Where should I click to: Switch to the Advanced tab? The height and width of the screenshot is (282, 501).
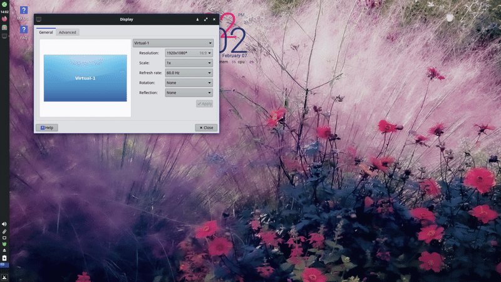pos(68,33)
